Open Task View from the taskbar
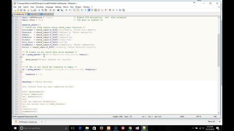Image resolution: width=234 pixels, height=131 pixels. click(72, 128)
